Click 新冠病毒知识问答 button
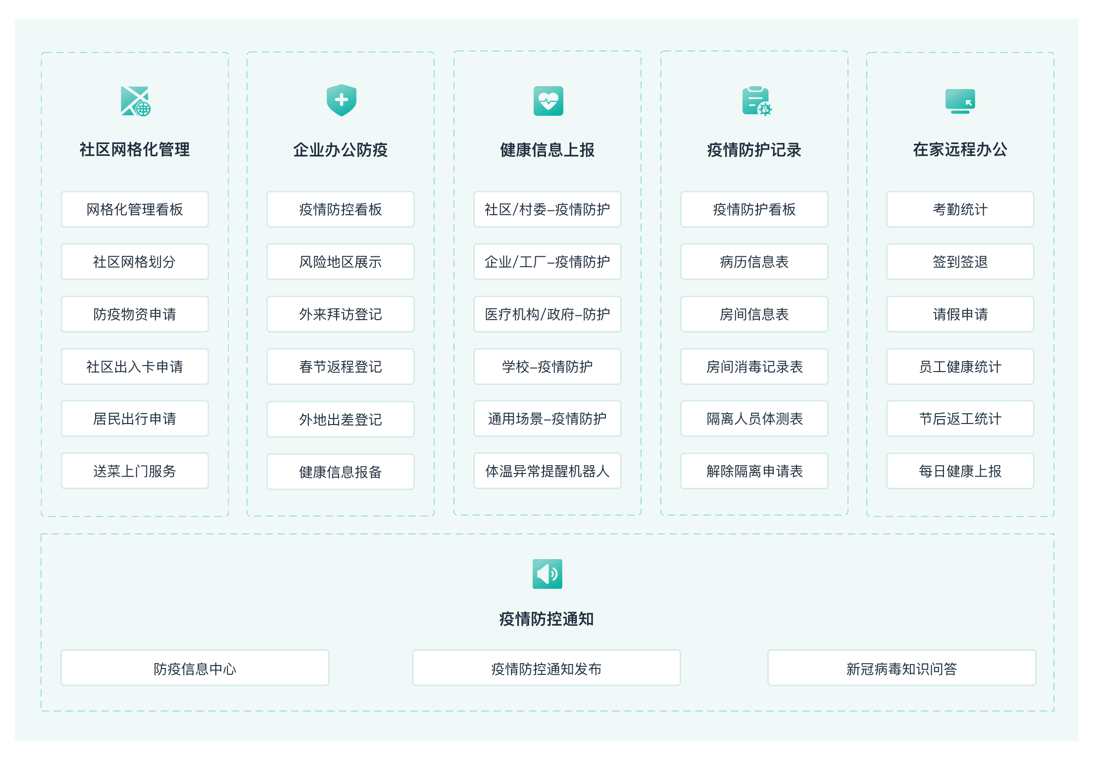The width and height of the screenshot is (1093, 760). click(901, 668)
